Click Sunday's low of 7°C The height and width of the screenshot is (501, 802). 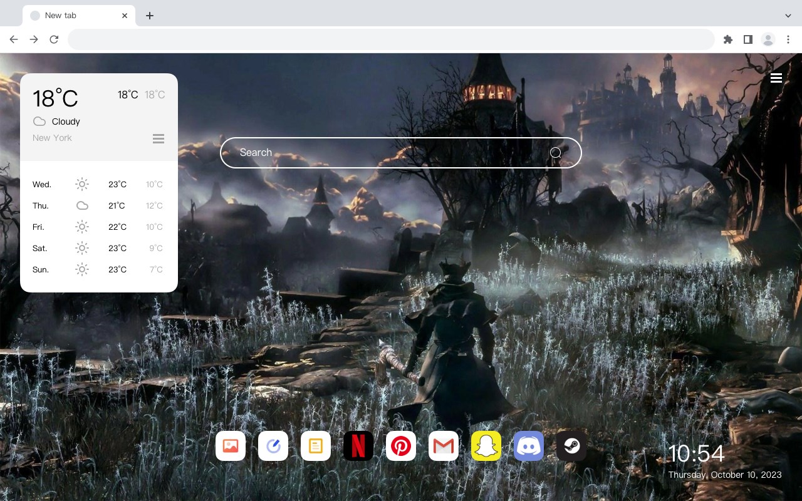coord(156,269)
